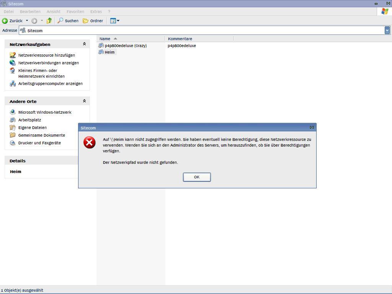The height and width of the screenshot is (294, 392).
Task: Open Eigene Dateien link
Action: coord(32,128)
